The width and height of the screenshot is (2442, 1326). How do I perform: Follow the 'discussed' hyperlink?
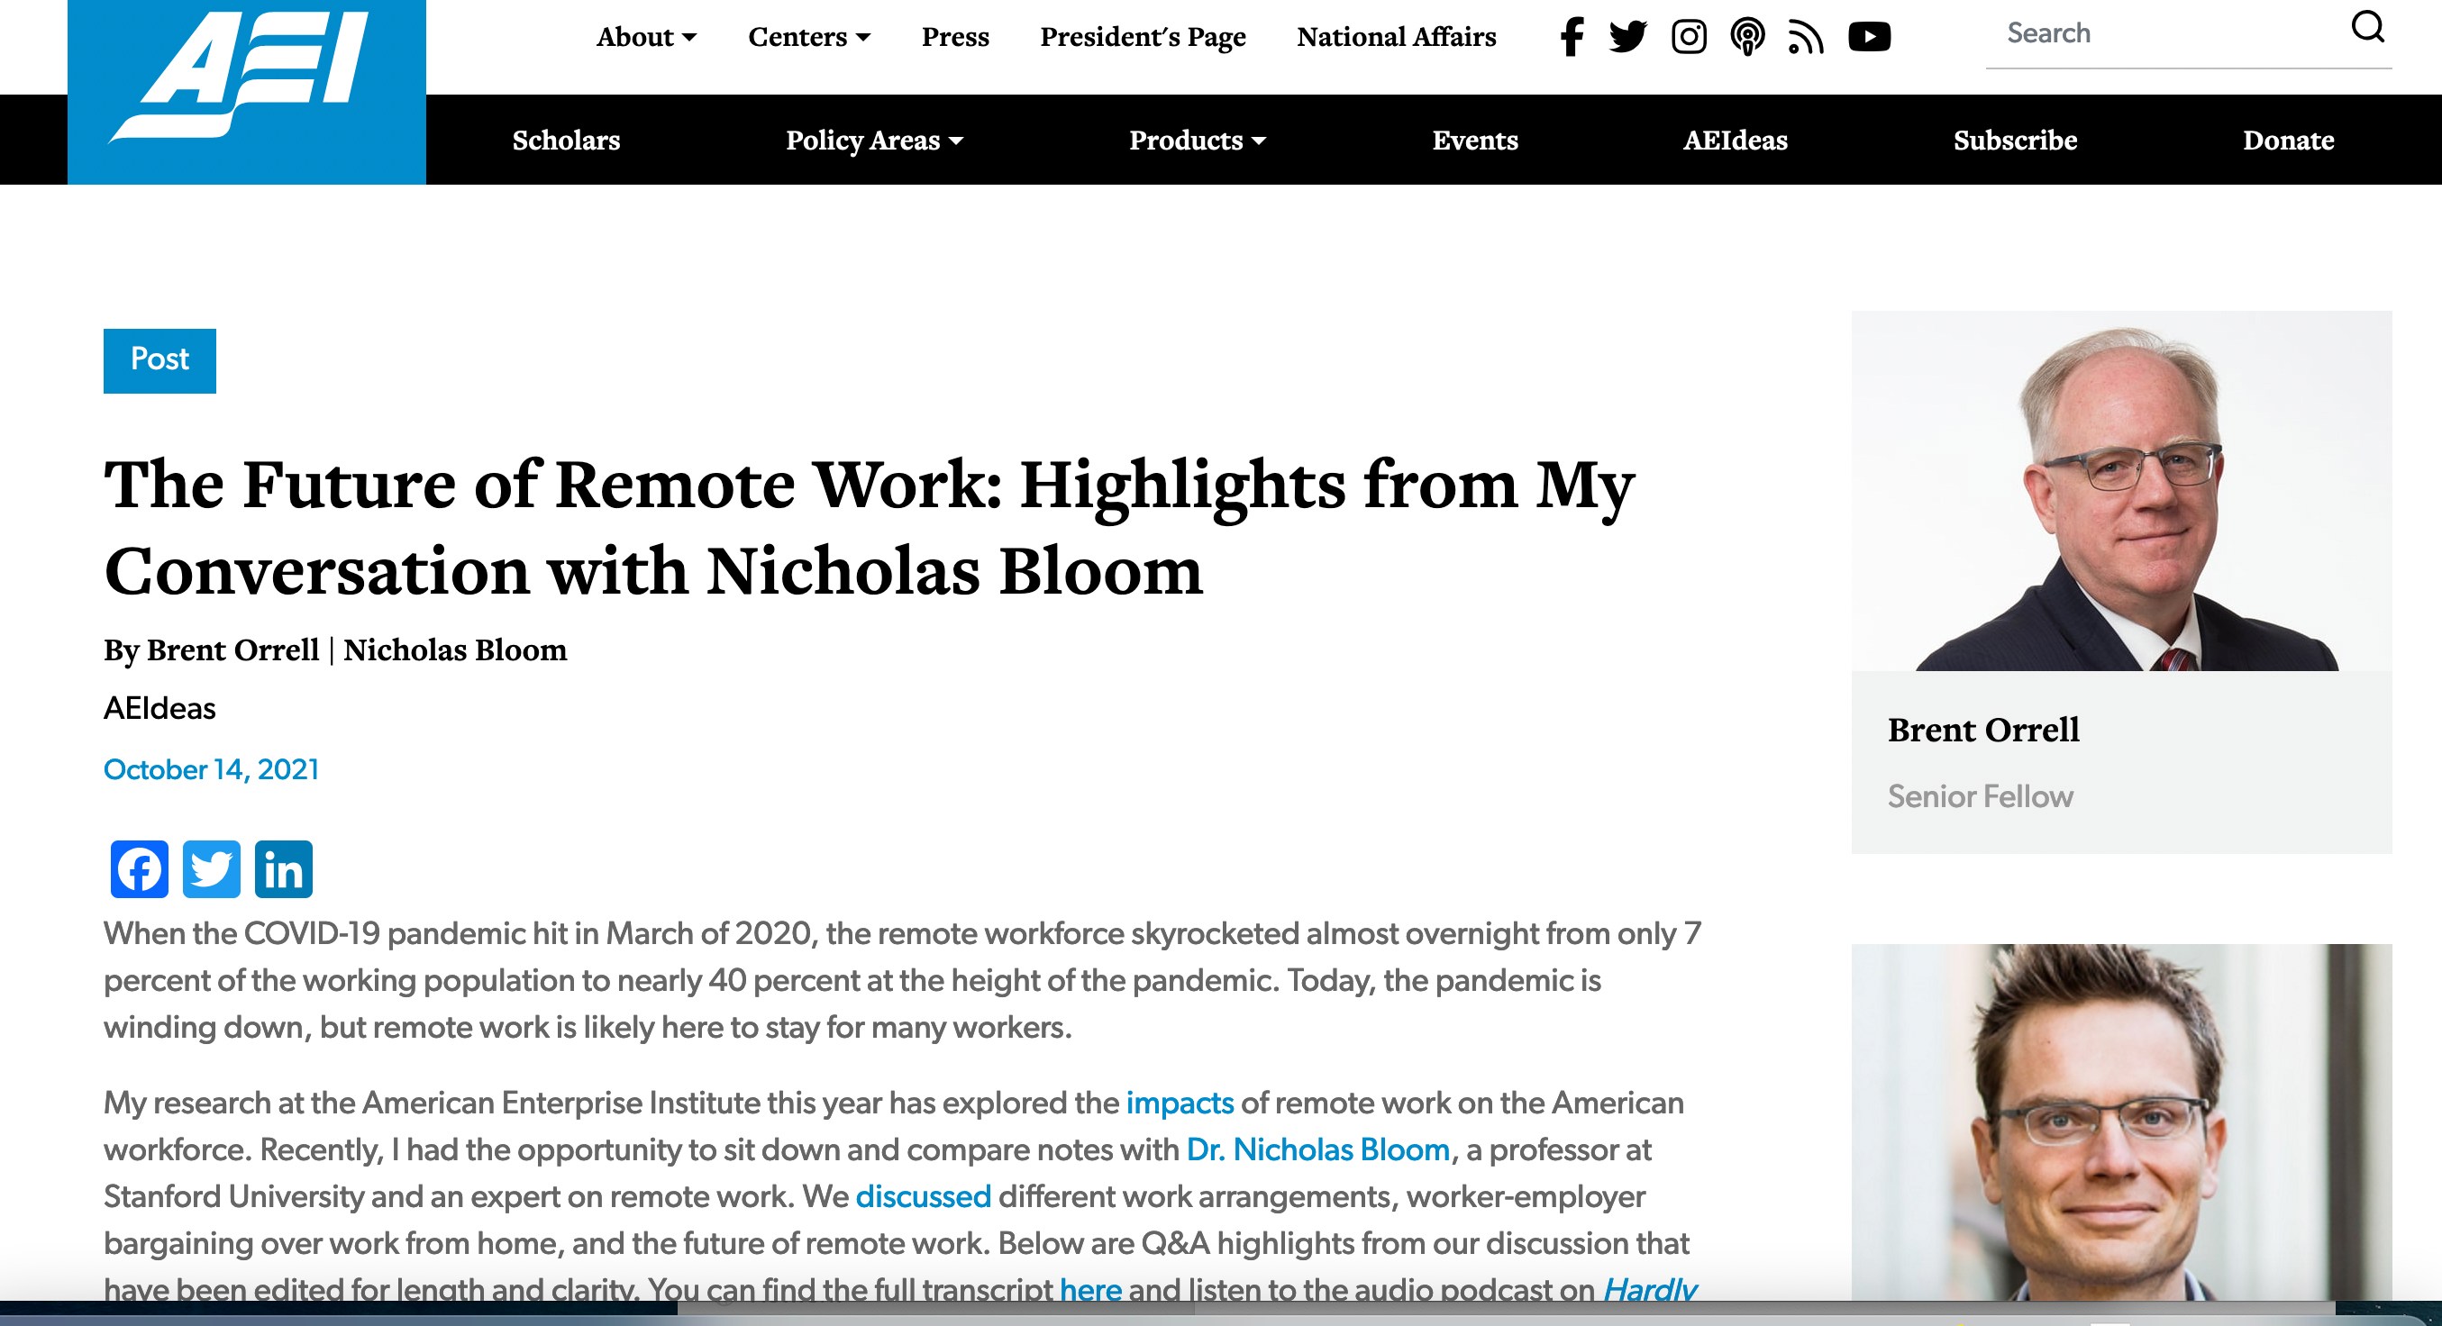(x=923, y=1196)
